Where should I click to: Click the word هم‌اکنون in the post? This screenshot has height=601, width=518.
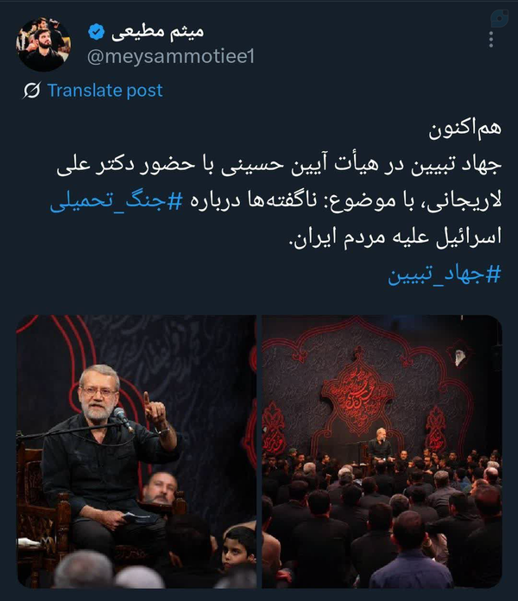tap(464, 129)
